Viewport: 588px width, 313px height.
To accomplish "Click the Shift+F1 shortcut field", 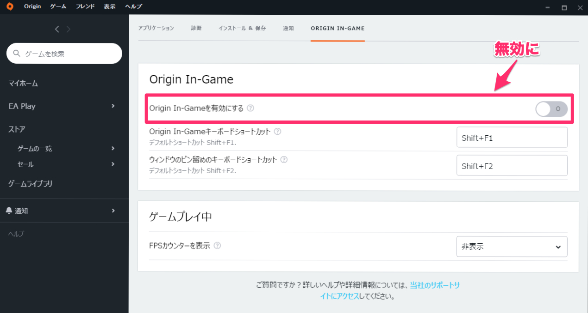I will (512, 138).
